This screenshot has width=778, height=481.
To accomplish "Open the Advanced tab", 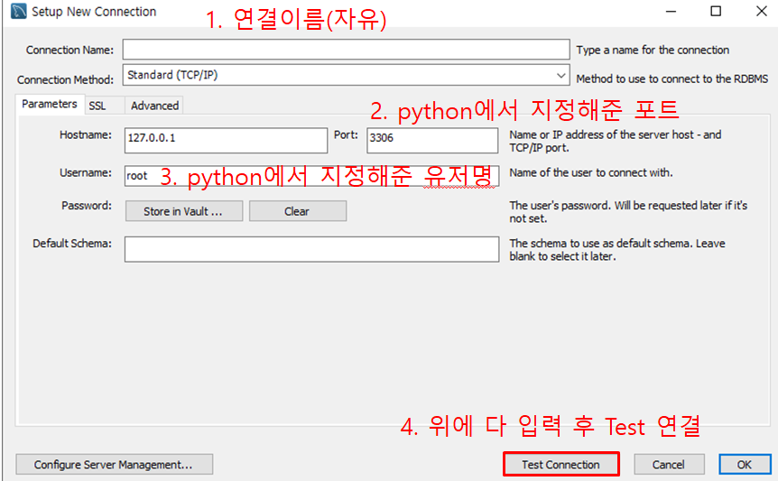I will click(154, 106).
